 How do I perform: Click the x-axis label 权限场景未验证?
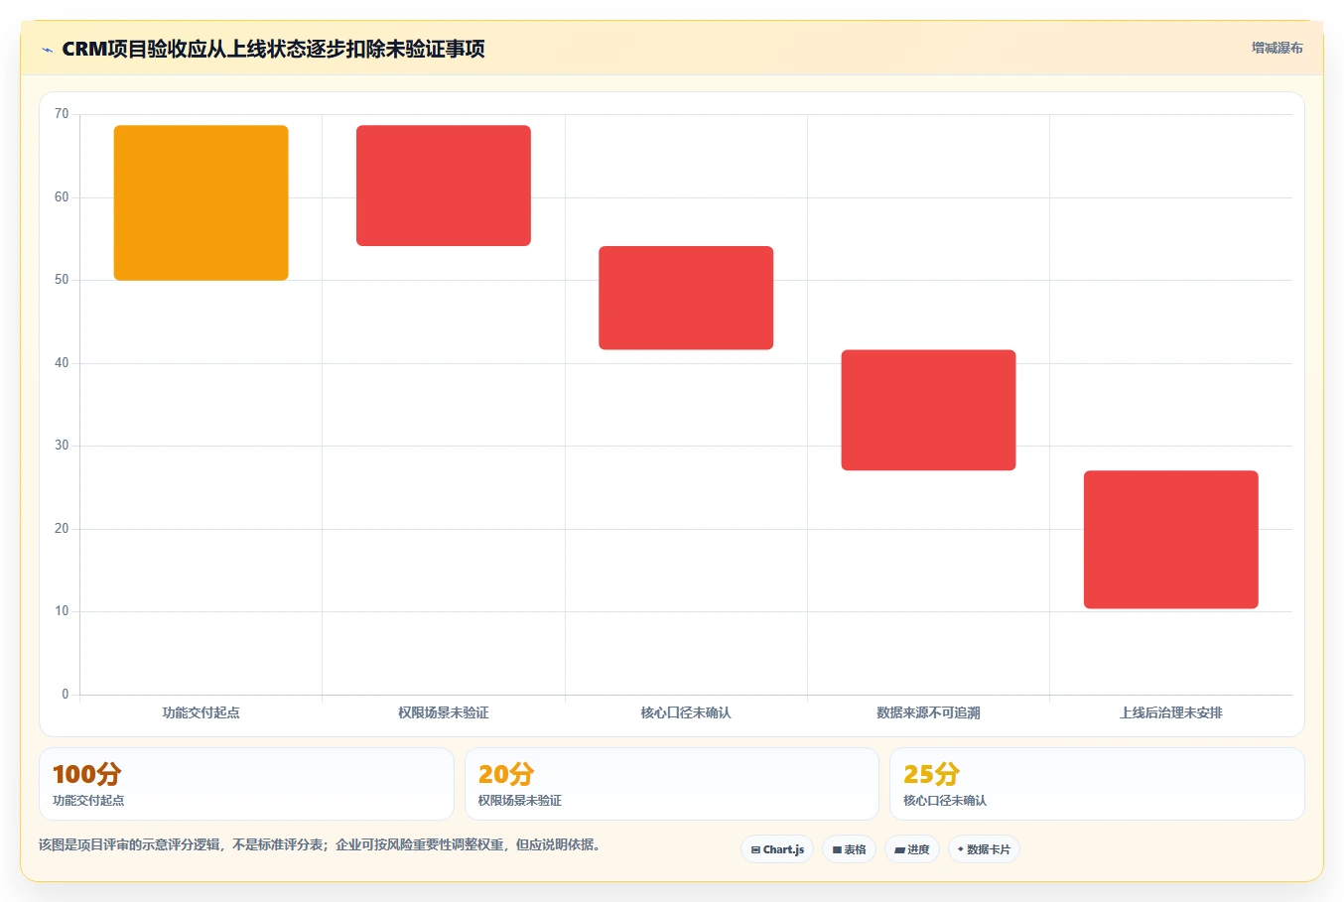point(444,712)
